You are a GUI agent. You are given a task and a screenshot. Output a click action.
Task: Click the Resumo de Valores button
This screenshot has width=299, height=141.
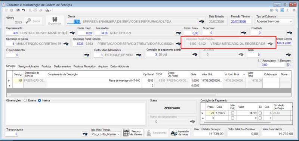[x=133, y=133]
